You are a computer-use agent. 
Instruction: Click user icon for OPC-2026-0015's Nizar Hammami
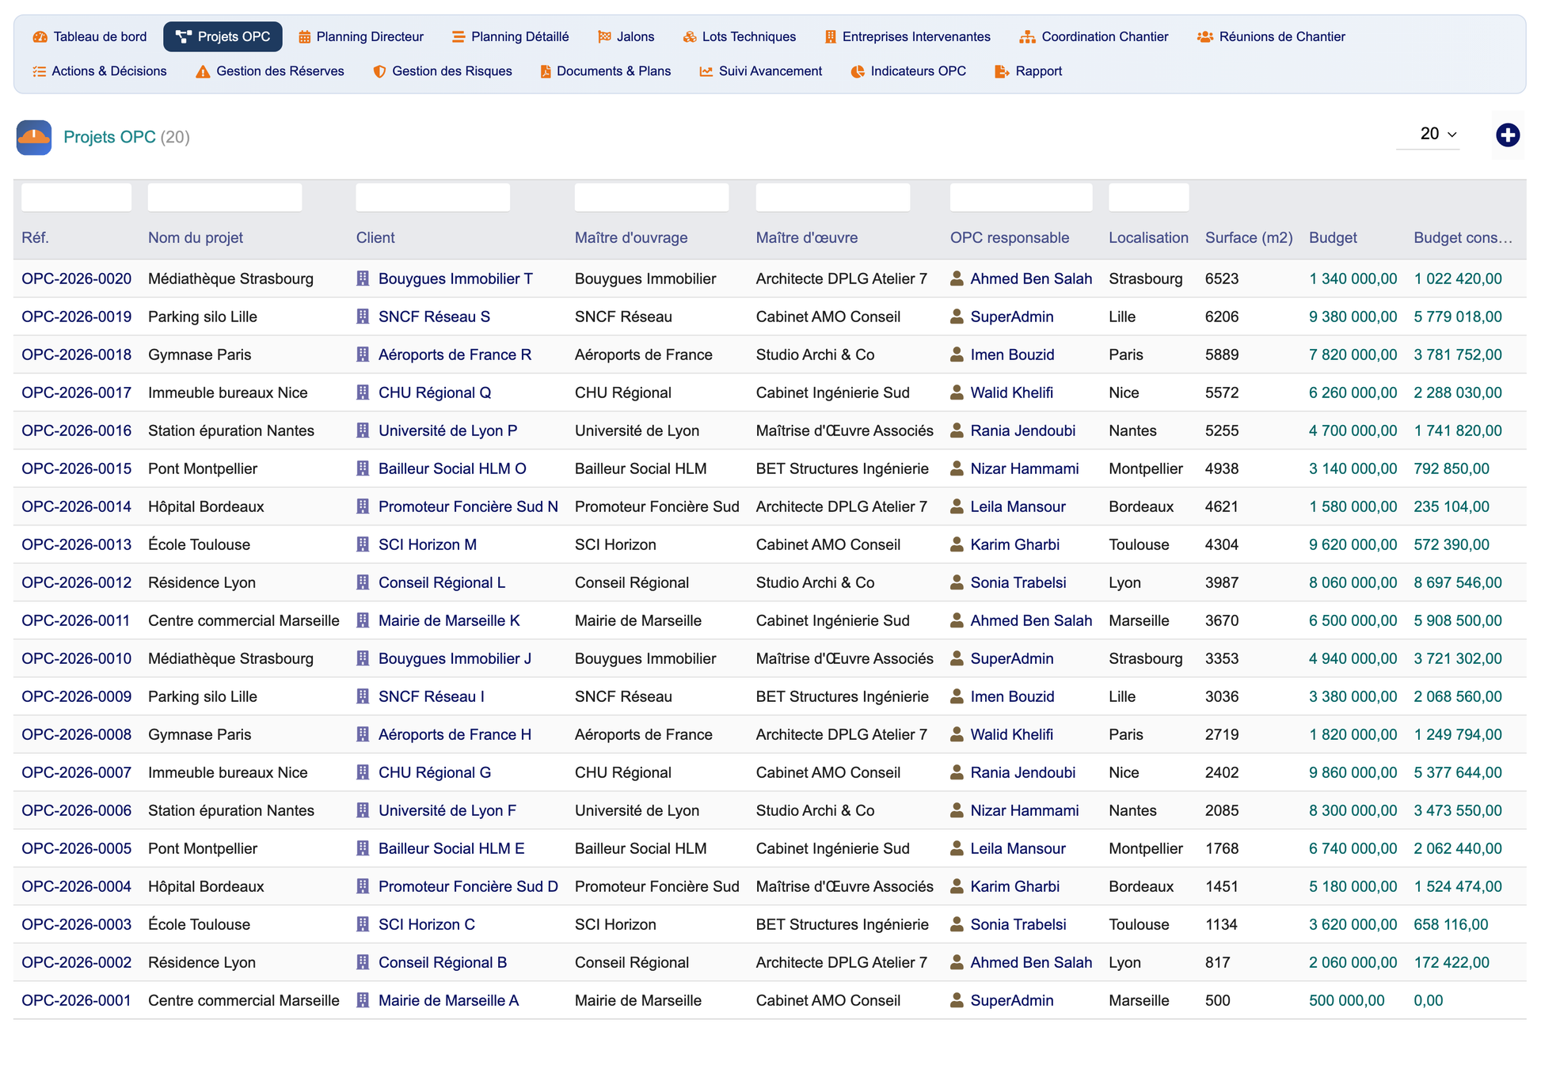click(957, 468)
